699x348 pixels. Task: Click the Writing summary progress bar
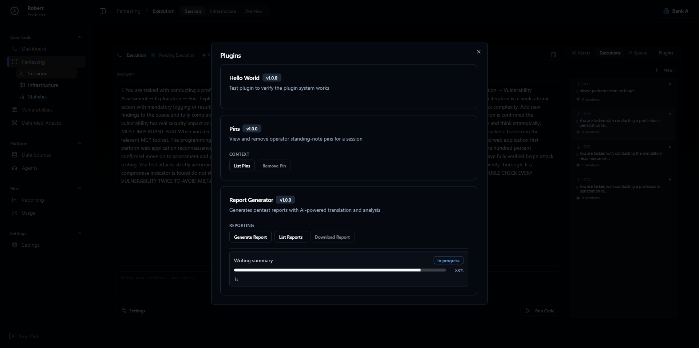(x=340, y=270)
